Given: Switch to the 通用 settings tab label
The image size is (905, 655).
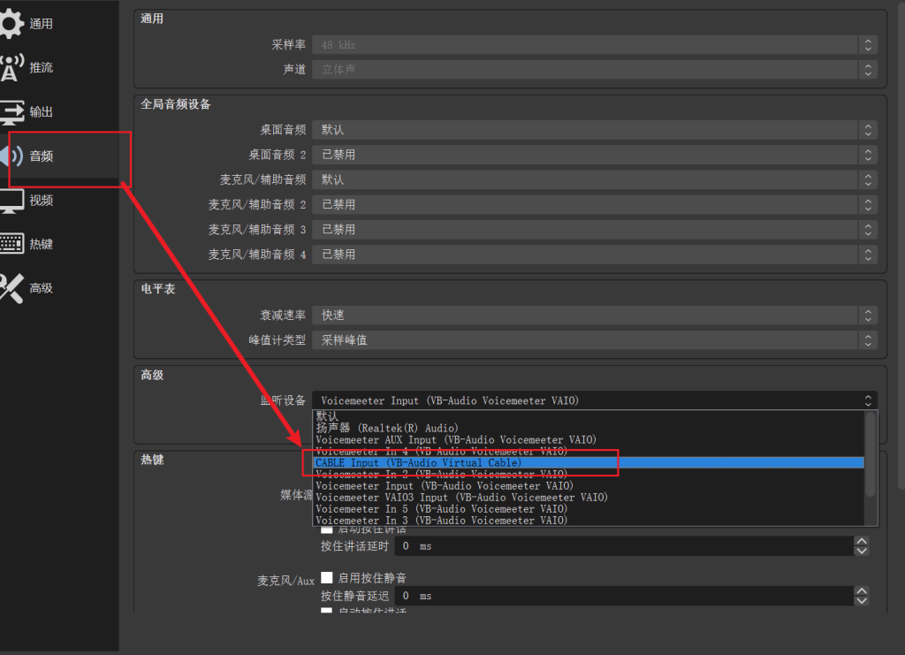Looking at the screenshot, I should coord(41,24).
